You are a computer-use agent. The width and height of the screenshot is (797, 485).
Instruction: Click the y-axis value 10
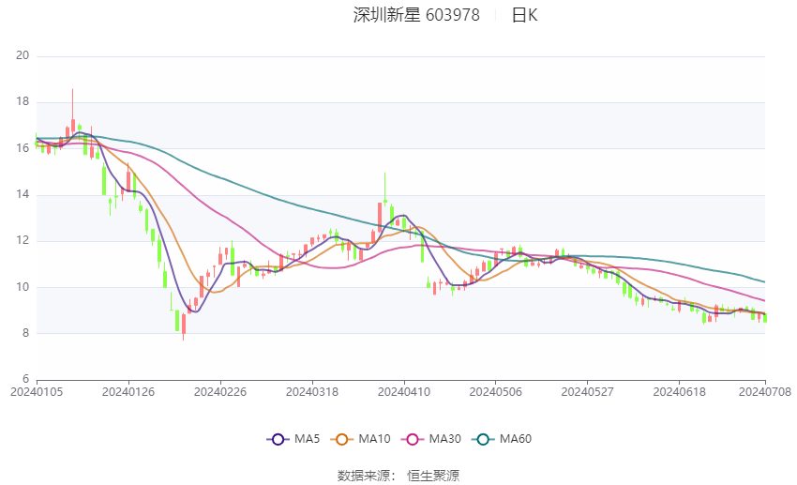point(23,287)
